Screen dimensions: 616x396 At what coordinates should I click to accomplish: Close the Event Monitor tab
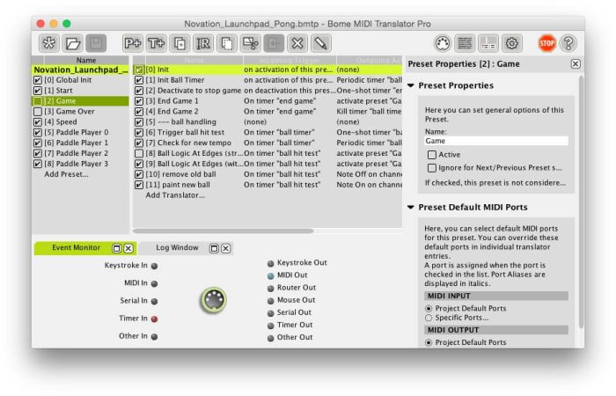[x=128, y=248]
